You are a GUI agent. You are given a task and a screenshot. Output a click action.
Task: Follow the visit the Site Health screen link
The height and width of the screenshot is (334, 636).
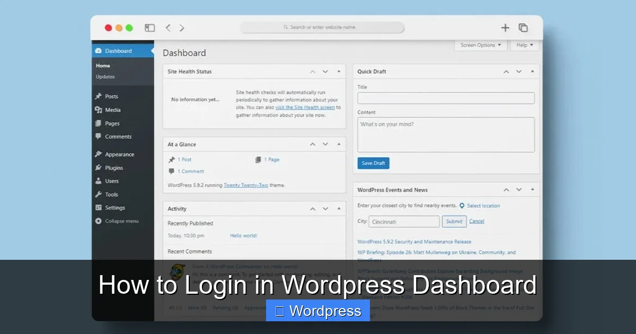tap(305, 107)
